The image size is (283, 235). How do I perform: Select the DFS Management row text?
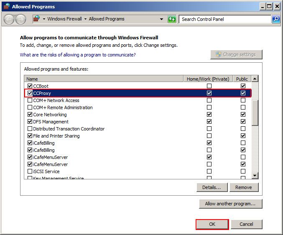(x=51, y=122)
